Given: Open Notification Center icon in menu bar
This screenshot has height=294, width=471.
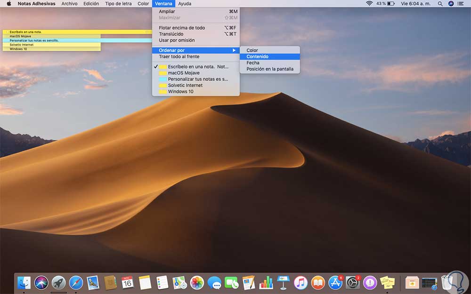Looking at the screenshot, I should click(x=460, y=4).
